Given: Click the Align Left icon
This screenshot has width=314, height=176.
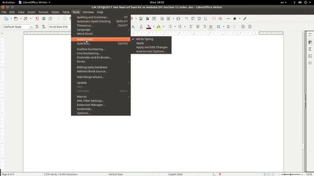Looking at the screenshot, I should tap(191, 26).
